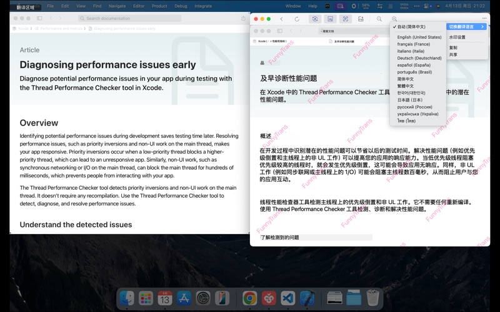Open the Debug menu
500x312 pixels.
coord(181,6)
